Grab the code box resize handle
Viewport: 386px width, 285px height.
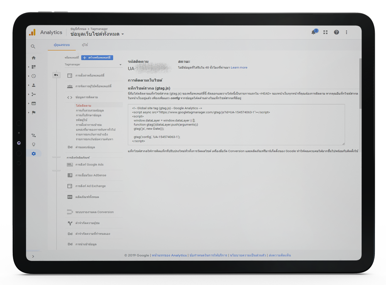(x=344, y=144)
